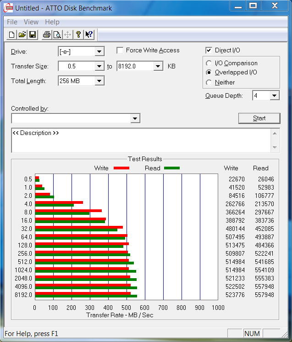Click inside the Description text box
Image resolution: width=292 pixels, height=342 pixels.
138,140
